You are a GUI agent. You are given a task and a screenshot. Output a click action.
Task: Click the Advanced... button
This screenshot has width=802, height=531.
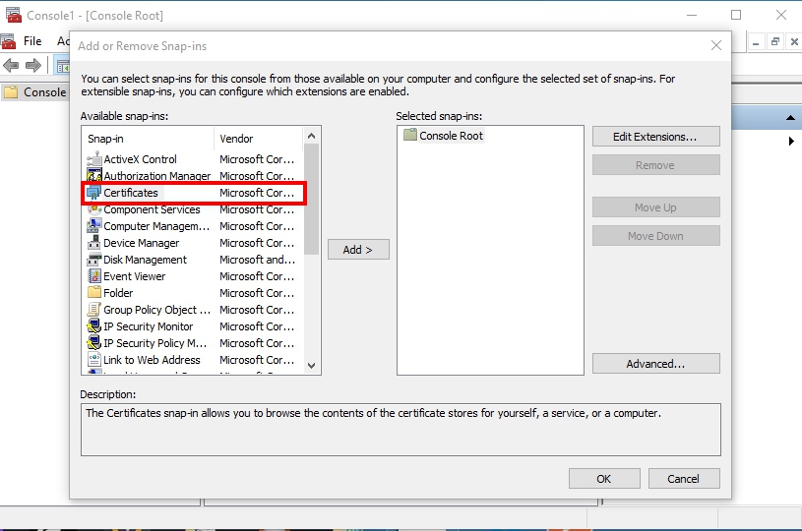(655, 364)
